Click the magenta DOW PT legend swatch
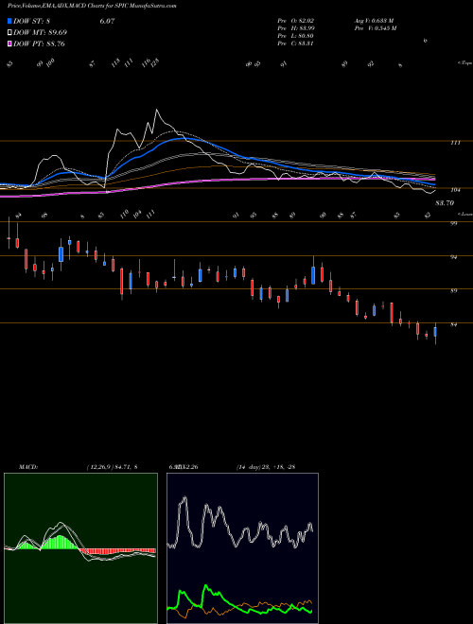This screenshot has height=624, width=473. [10, 43]
